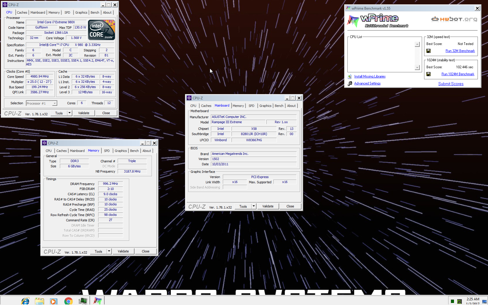Click Close button in Memory window
Image resolution: width=488 pixels, height=305 pixels.
coord(146,251)
